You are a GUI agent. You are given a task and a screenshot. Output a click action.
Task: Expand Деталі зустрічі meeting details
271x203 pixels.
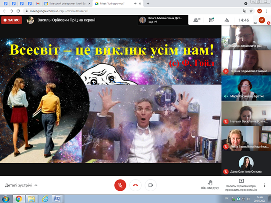[x=21, y=185]
